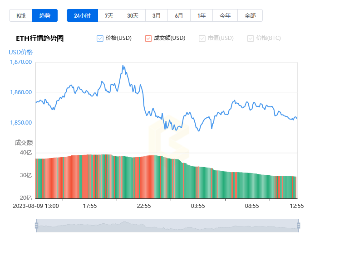The width and height of the screenshot is (354, 255).
Task: Select the 7天 time range
Action: tap(109, 15)
